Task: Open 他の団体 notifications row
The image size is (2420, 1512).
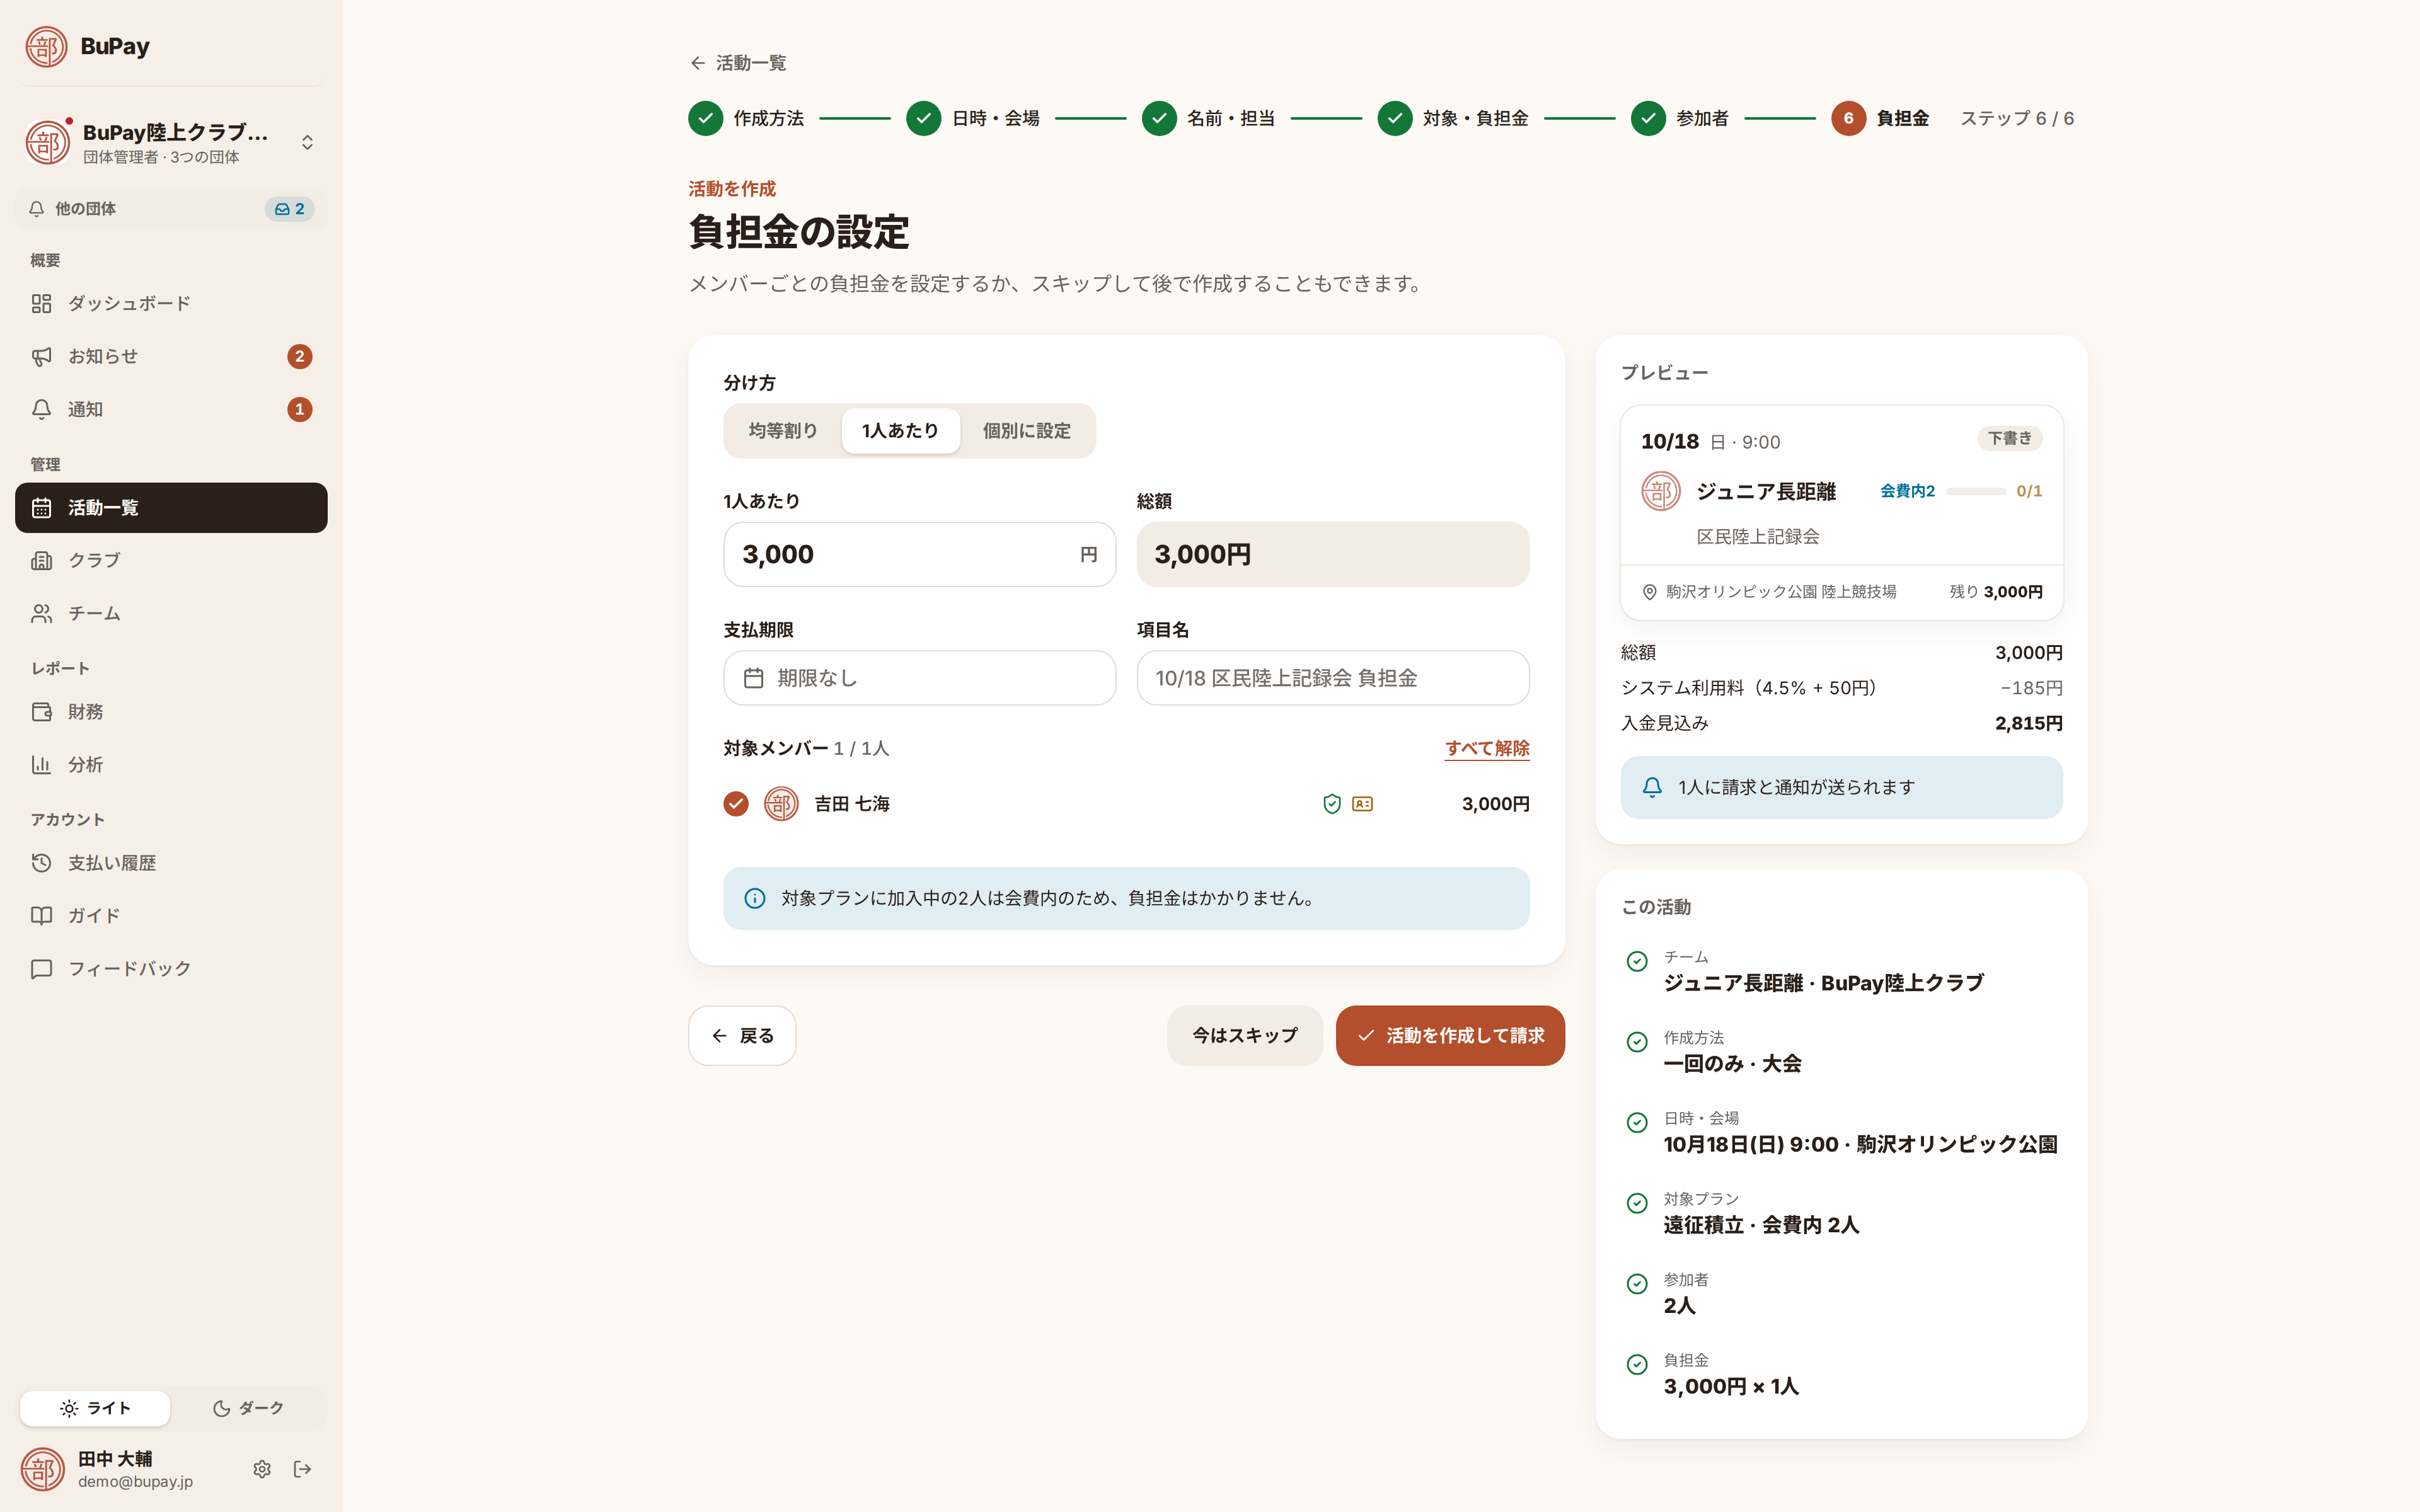Action: click(171, 209)
